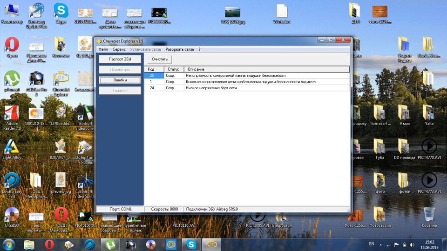Switch to µTorrent in the taskbar
Screen dimensions: 447x251
click(x=110, y=244)
